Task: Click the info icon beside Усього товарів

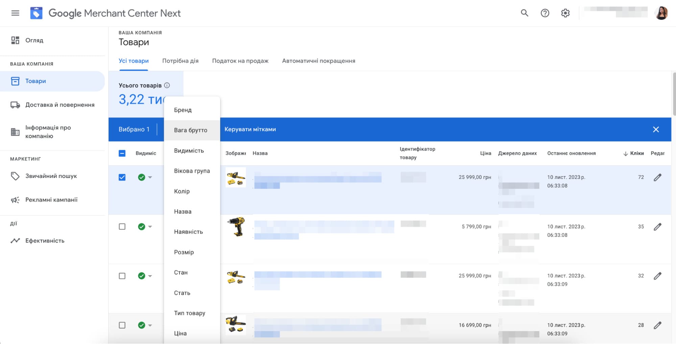Action: point(167,85)
